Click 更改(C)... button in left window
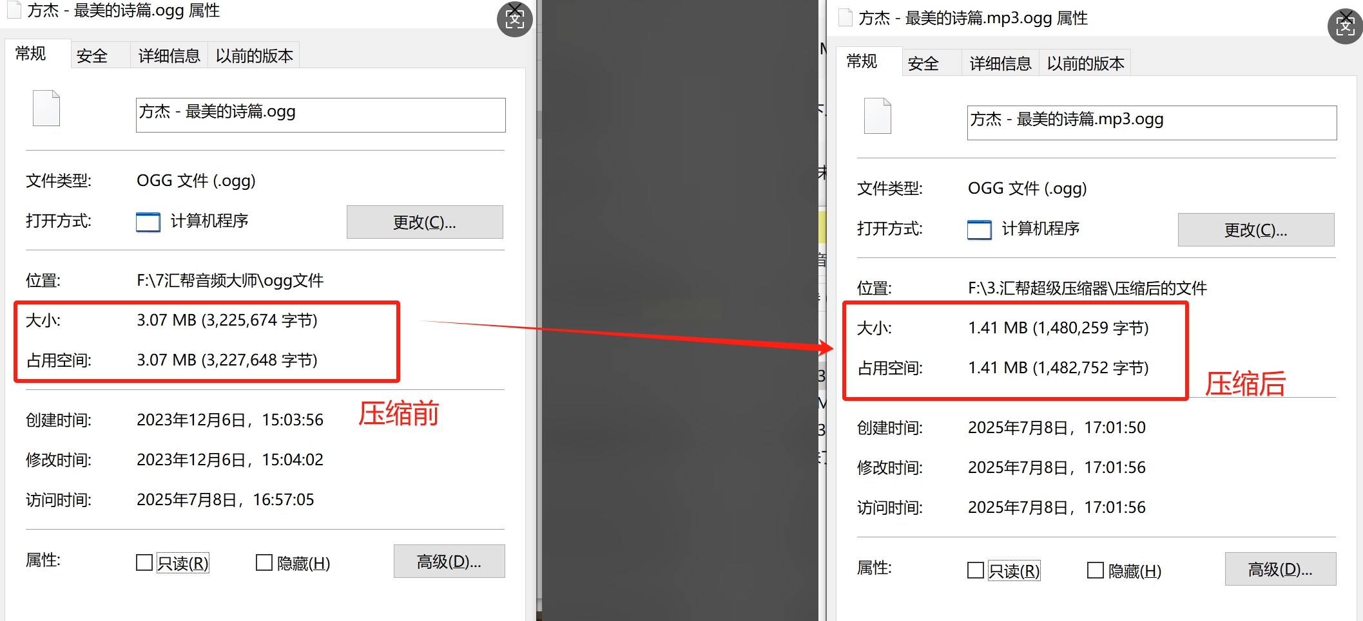 tap(425, 222)
